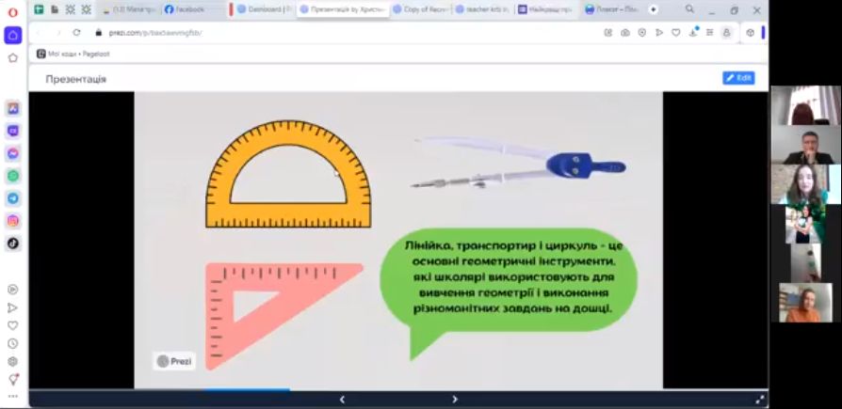This screenshot has height=409, width=842.
Task: Open the three-dots sidebar setup menu
Action: point(13,397)
